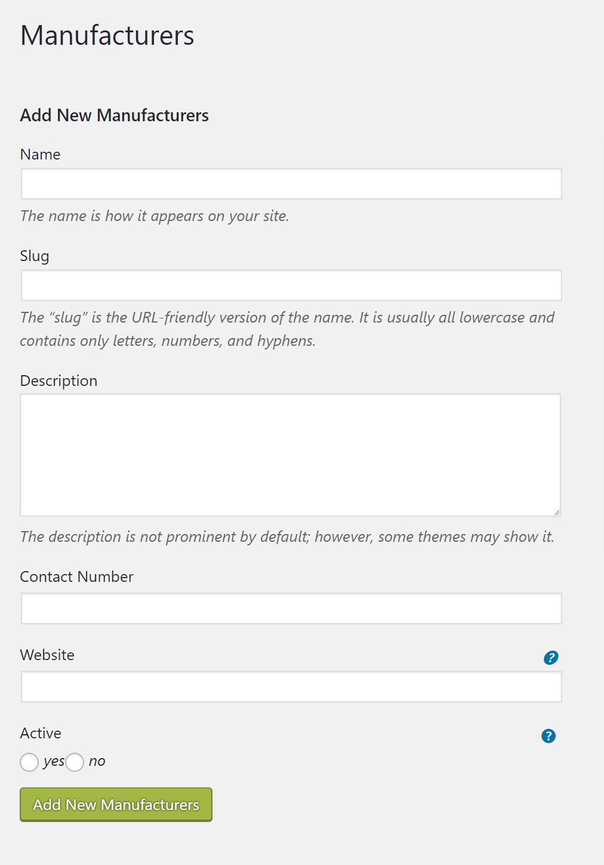The height and width of the screenshot is (865, 604).
Task: Click the Active label text
Action: pos(41,733)
